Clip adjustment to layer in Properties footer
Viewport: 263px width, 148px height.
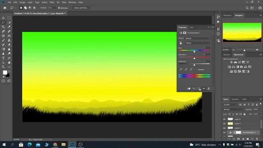(189, 89)
